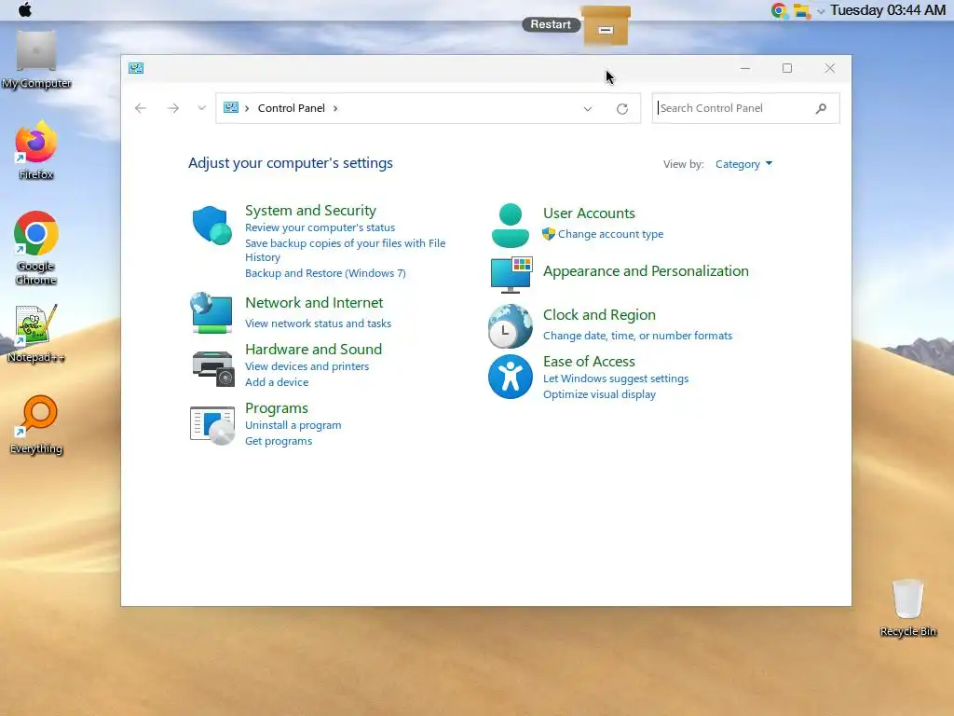
Task: Click the Control Panel icon in address bar
Action: 231,108
